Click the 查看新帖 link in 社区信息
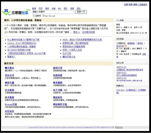 pos(131,43)
